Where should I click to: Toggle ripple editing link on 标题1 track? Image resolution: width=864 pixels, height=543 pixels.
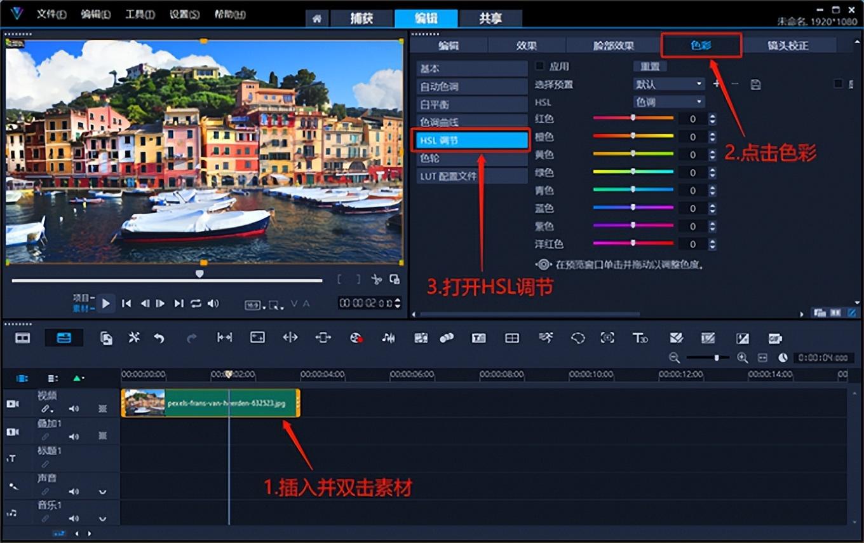(45, 465)
